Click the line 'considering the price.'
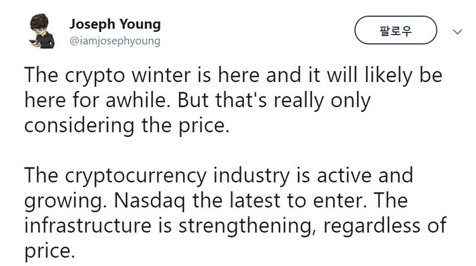Screen dimensions: 476x266 click(126, 125)
